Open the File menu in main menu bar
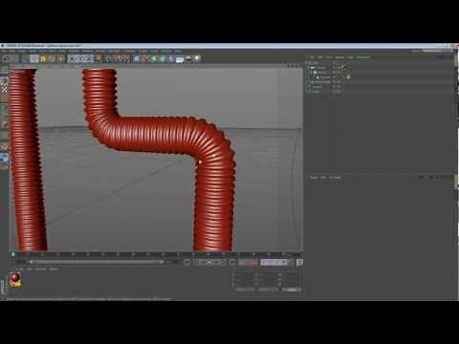 pyautogui.click(x=4, y=51)
